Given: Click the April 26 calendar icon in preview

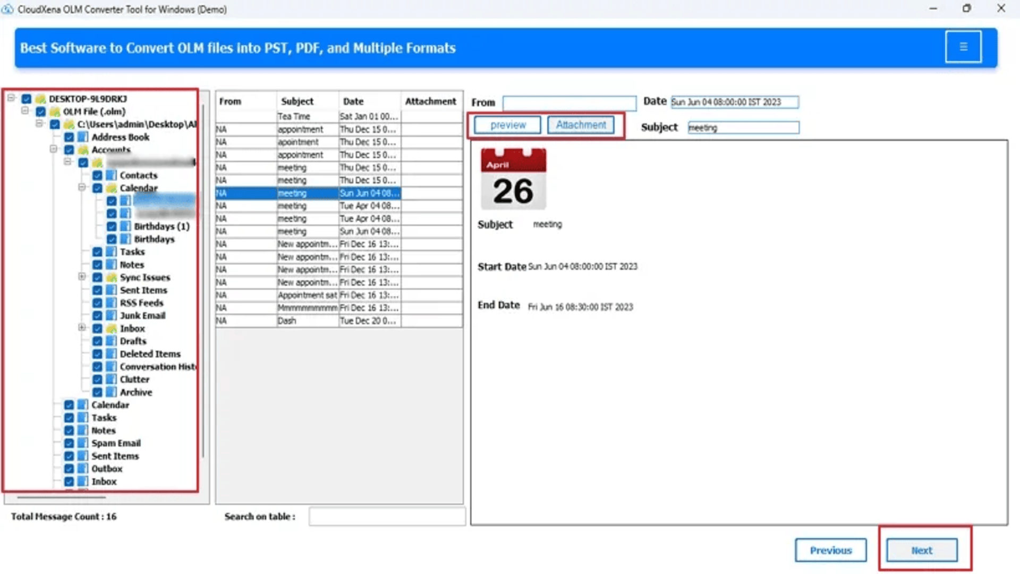Looking at the screenshot, I should (x=512, y=181).
